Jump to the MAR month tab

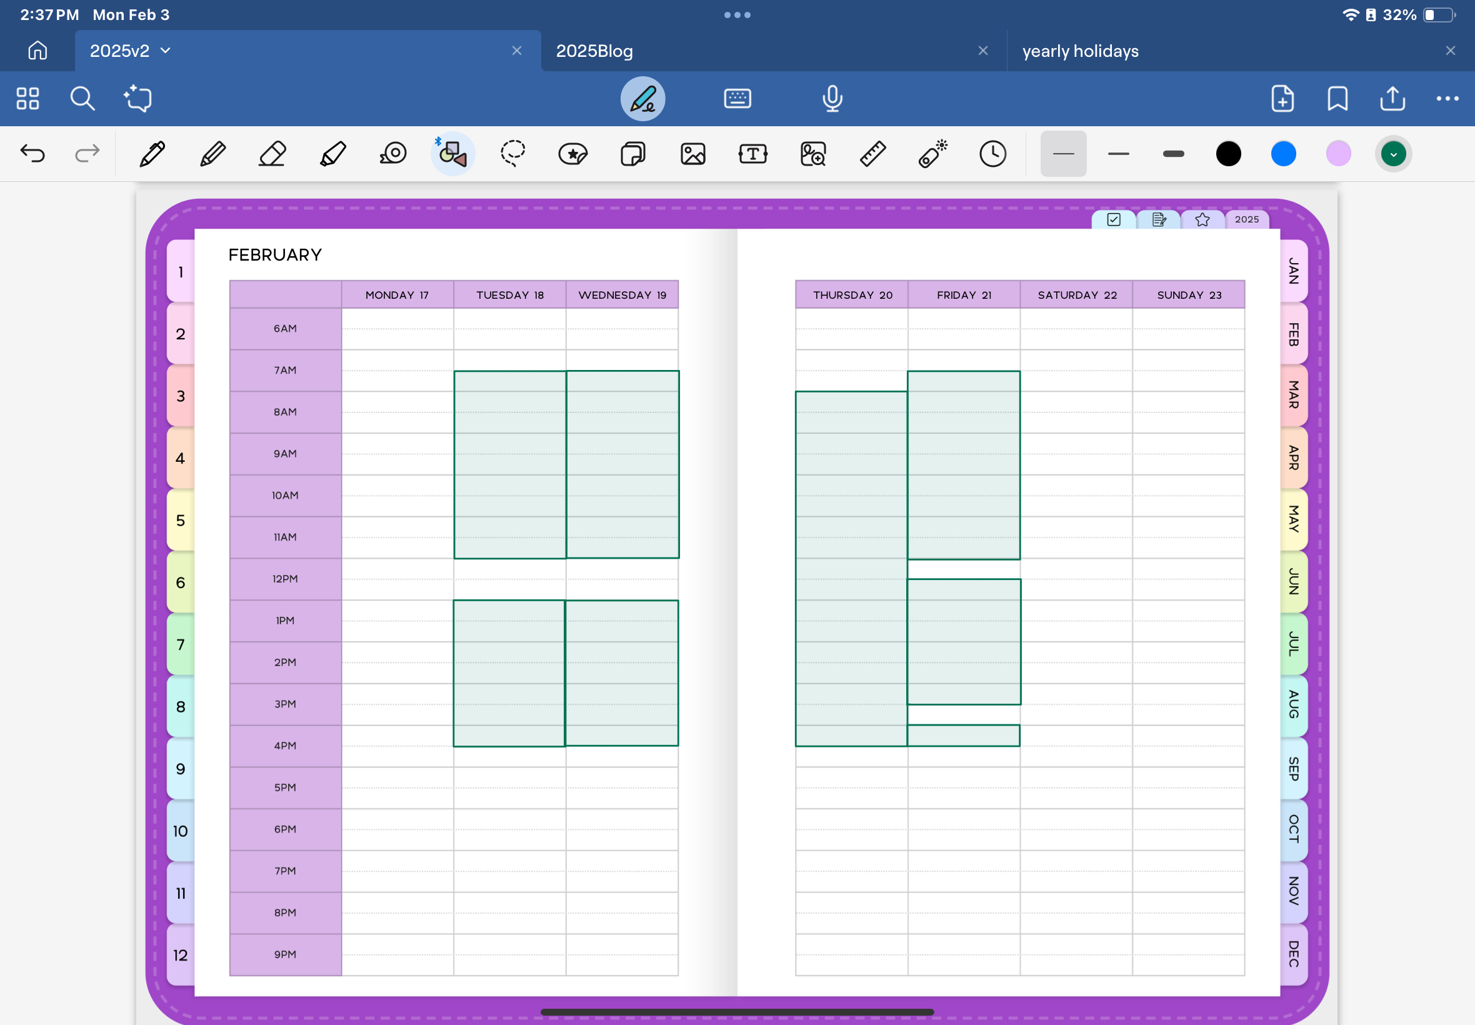pyautogui.click(x=1293, y=395)
